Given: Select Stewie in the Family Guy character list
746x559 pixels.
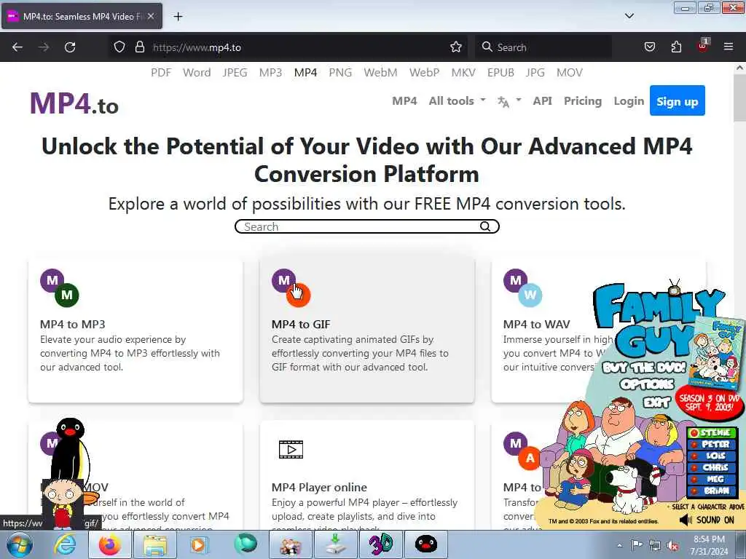Looking at the screenshot, I should [712, 432].
